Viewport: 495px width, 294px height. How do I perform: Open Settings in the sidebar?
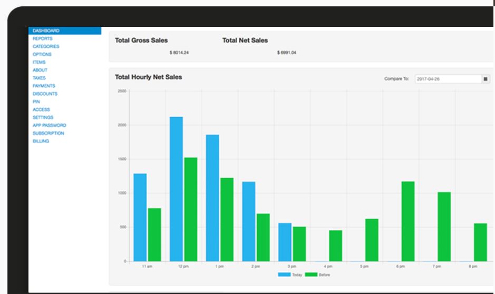43,118
